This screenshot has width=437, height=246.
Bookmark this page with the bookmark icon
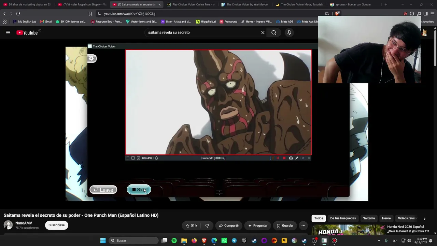90,14
